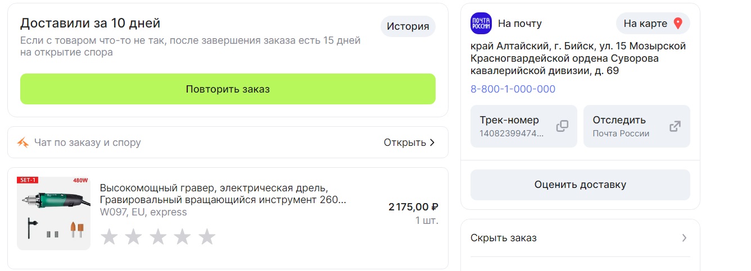Open the 'История' order history

tap(408, 26)
